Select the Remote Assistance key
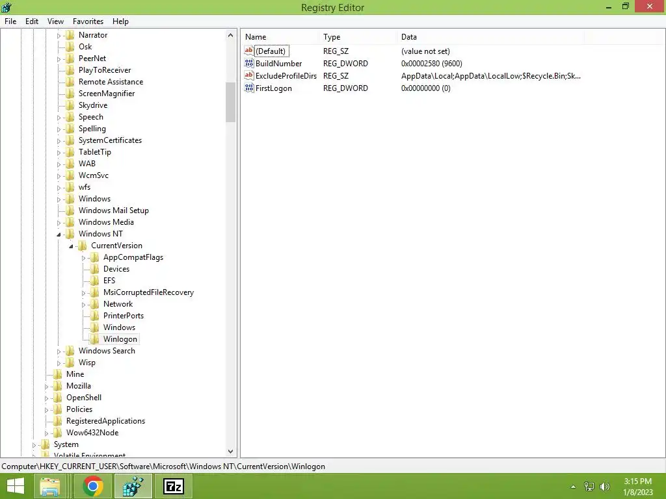This screenshot has width=666, height=499. click(111, 81)
